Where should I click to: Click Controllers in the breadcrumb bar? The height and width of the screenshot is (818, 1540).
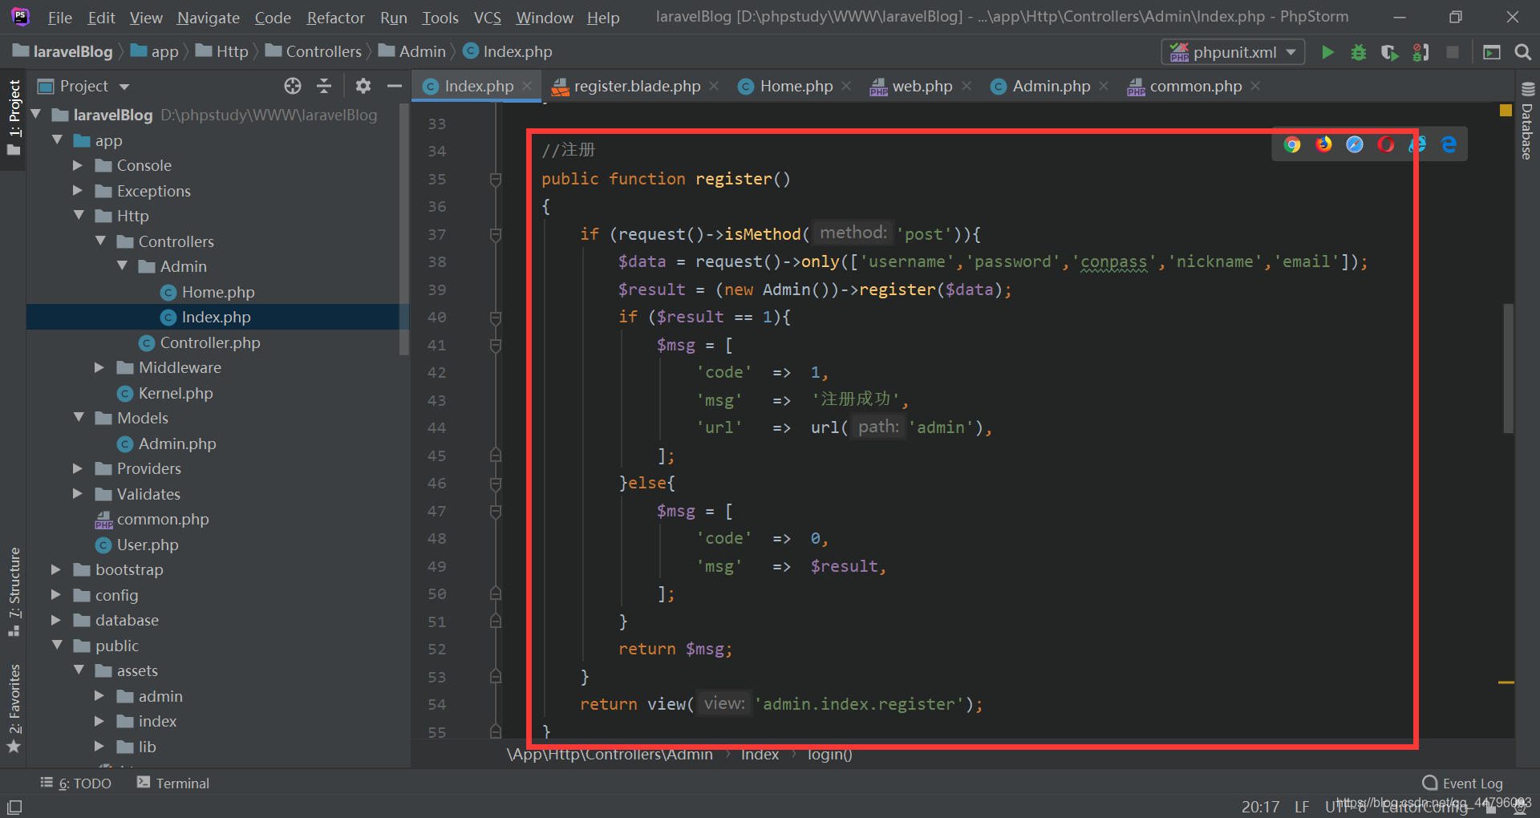tap(314, 51)
